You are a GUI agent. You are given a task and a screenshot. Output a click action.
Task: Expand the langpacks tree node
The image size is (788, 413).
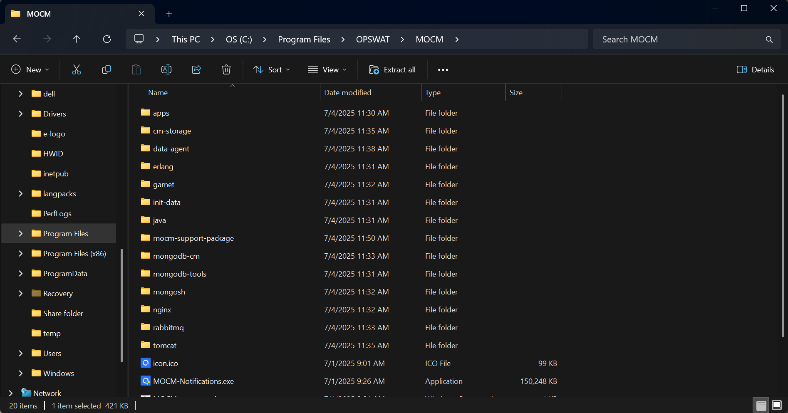click(20, 193)
